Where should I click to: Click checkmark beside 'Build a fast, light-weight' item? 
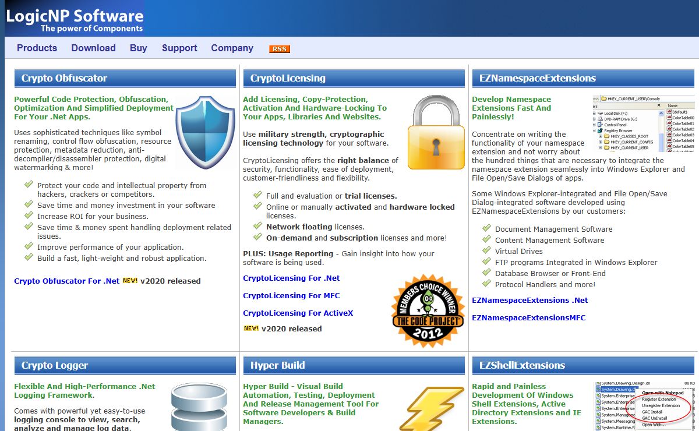tap(29, 257)
